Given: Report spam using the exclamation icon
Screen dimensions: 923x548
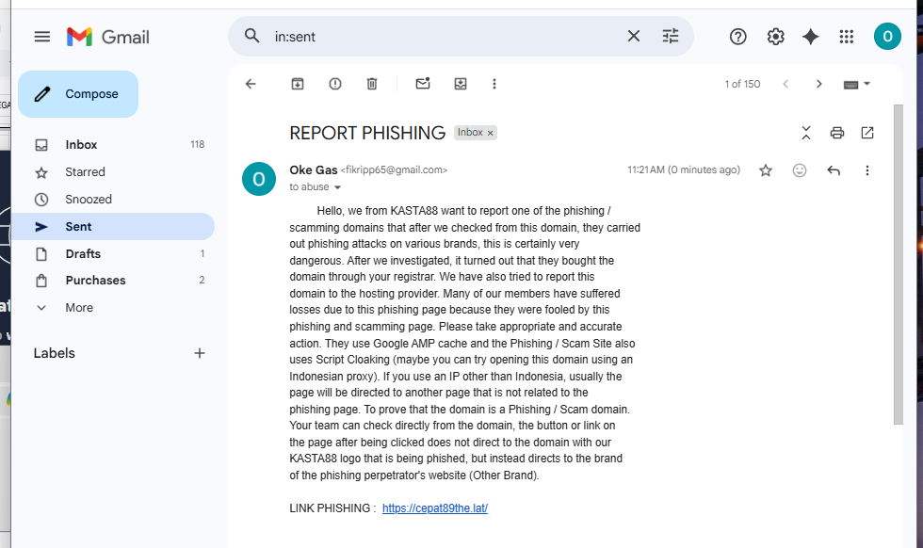Looking at the screenshot, I should click(335, 84).
